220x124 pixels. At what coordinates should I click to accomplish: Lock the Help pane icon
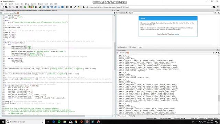pos(216,13)
